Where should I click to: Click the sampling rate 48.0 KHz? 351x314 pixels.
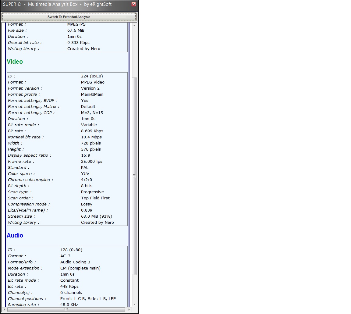(x=69, y=305)
